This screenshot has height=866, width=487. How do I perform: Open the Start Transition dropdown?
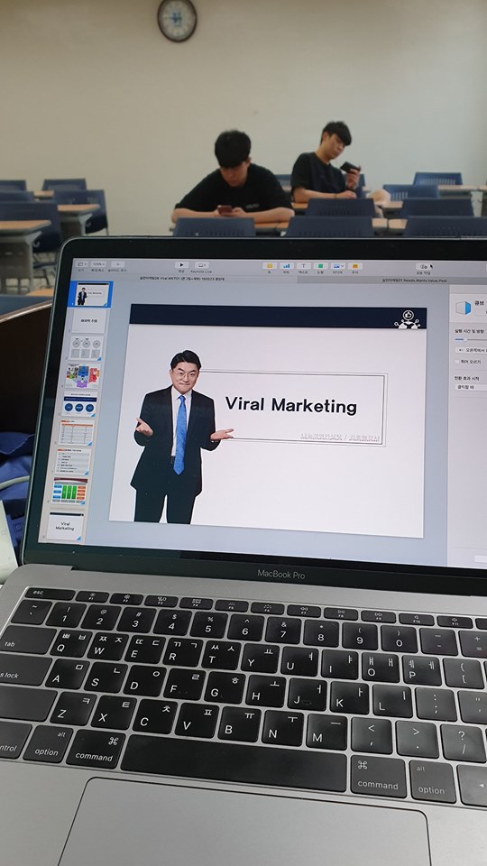(470, 387)
